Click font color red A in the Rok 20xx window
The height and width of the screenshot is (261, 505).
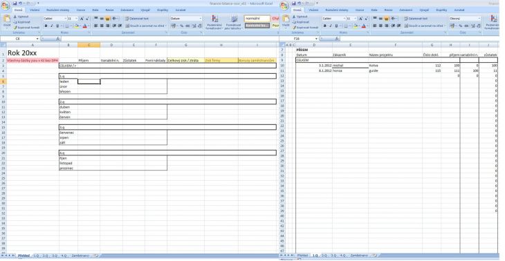point(84,26)
